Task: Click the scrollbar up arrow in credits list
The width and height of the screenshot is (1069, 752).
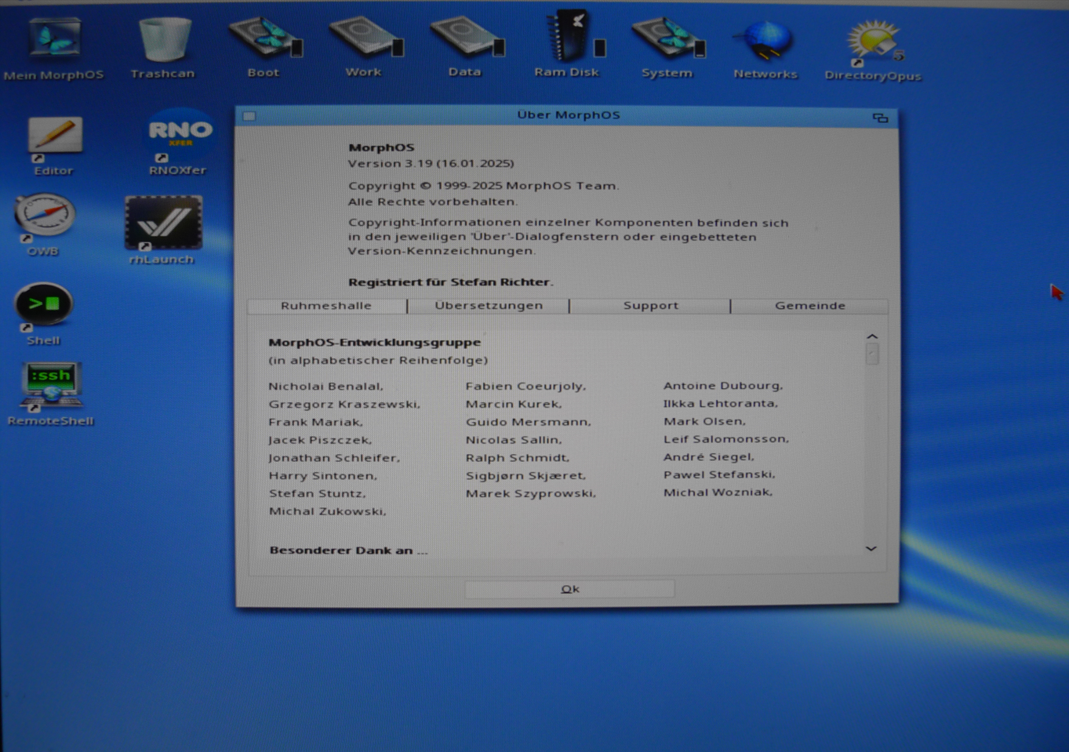Action: point(872,336)
